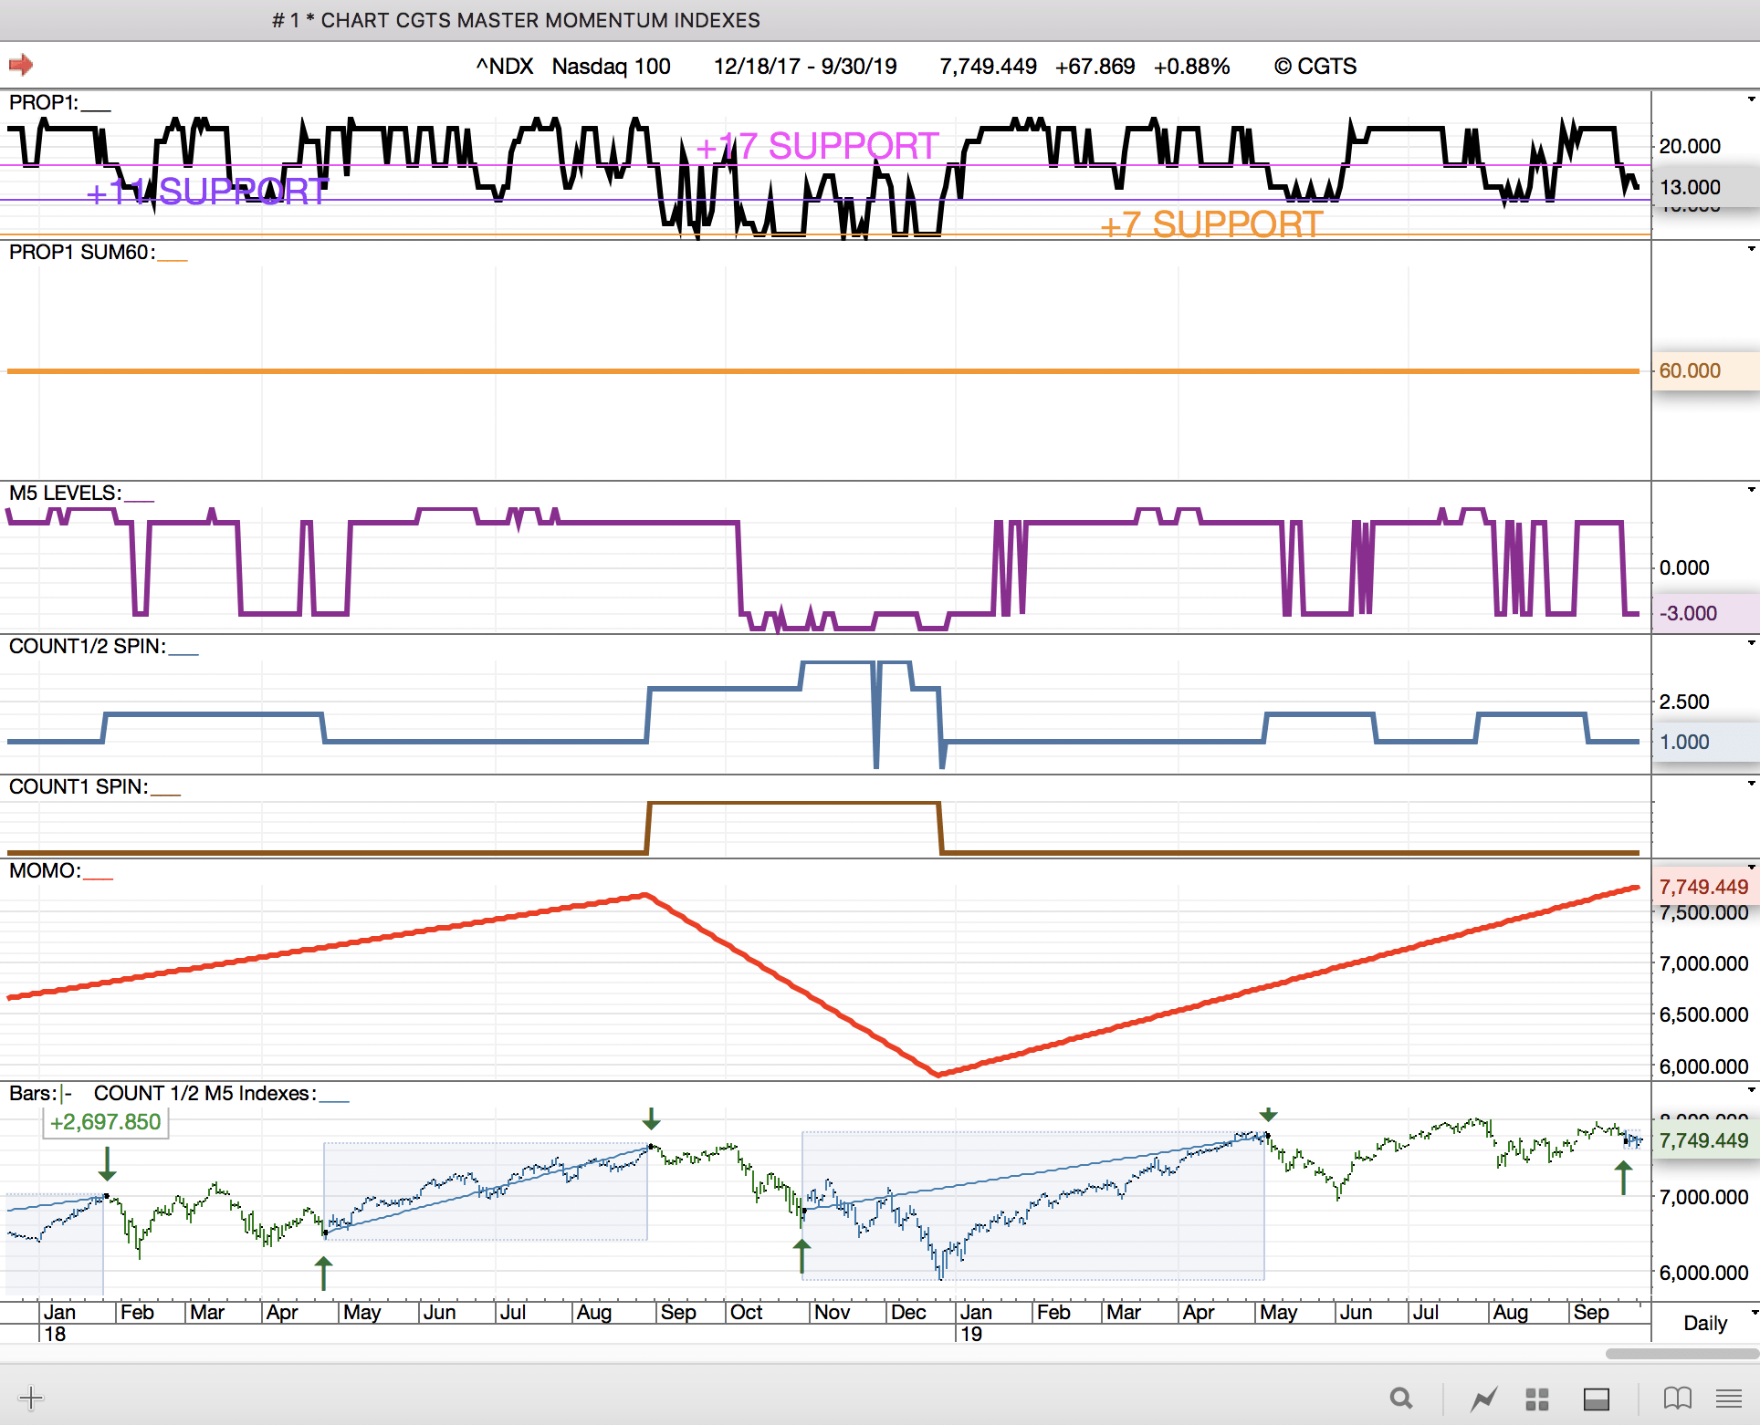Open the chart line view icon

pos(1483,1398)
